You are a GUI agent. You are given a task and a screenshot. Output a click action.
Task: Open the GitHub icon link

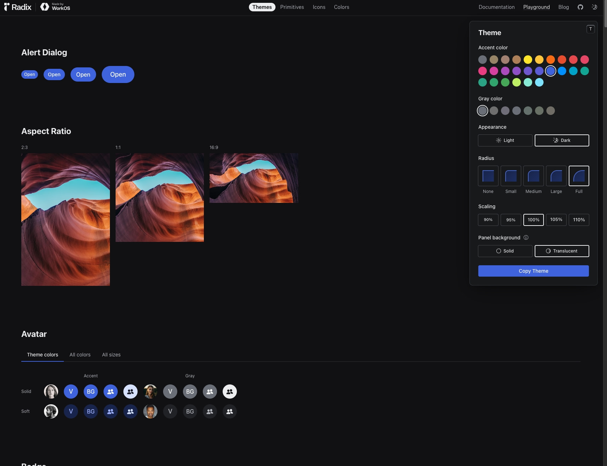tap(580, 7)
